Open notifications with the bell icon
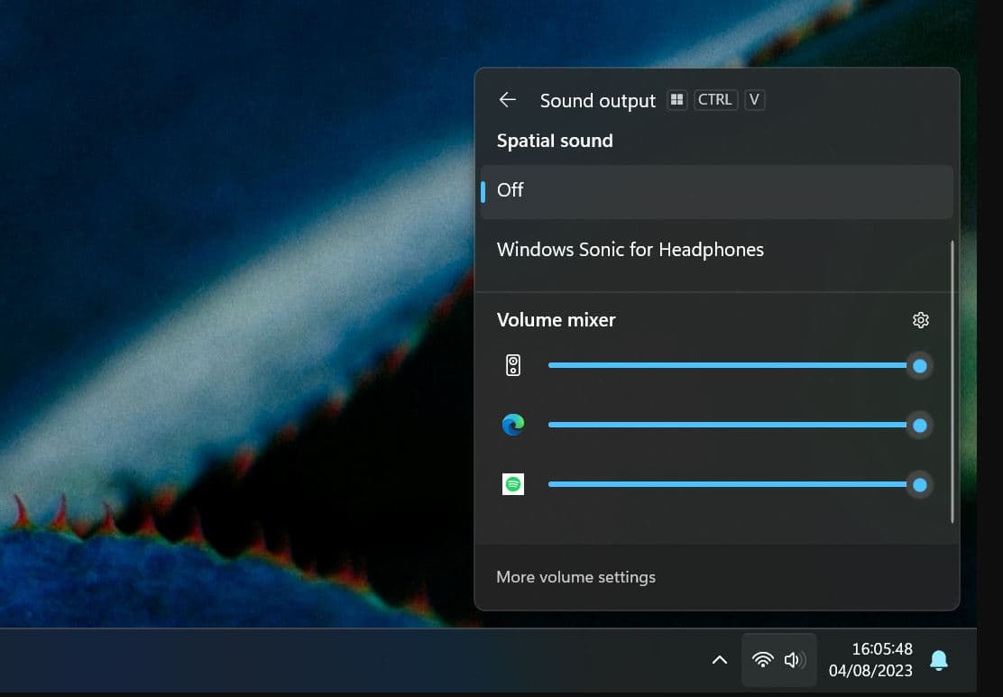The height and width of the screenshot is (697, 1003). tap(939, 660)
